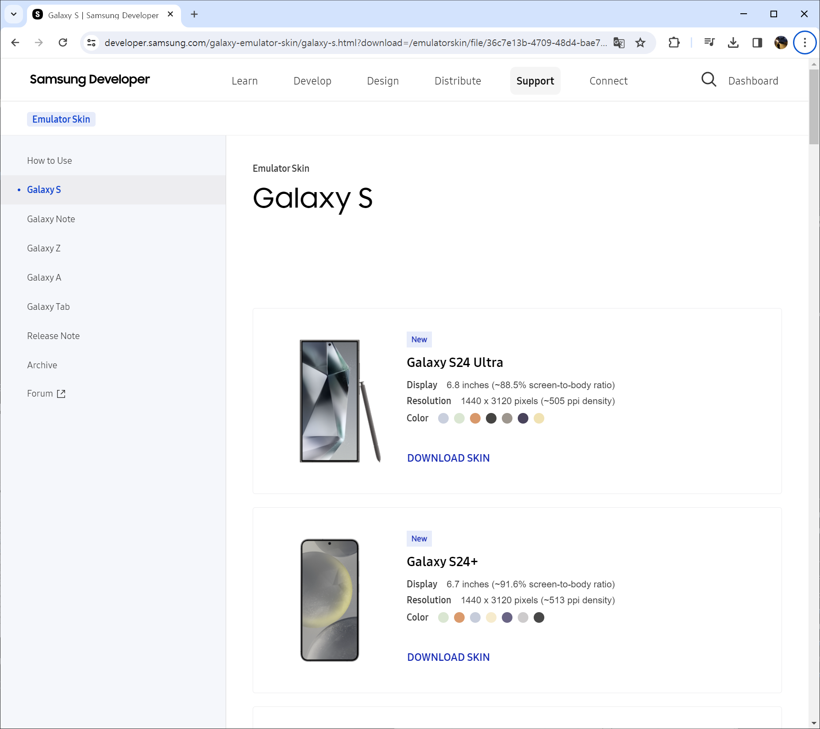Image resolution: width=820 pixels, height=729 pixels.
Task: Open the Design menu
Action: [383, 81]
